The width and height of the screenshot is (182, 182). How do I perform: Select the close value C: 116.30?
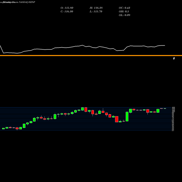(67, 11)
